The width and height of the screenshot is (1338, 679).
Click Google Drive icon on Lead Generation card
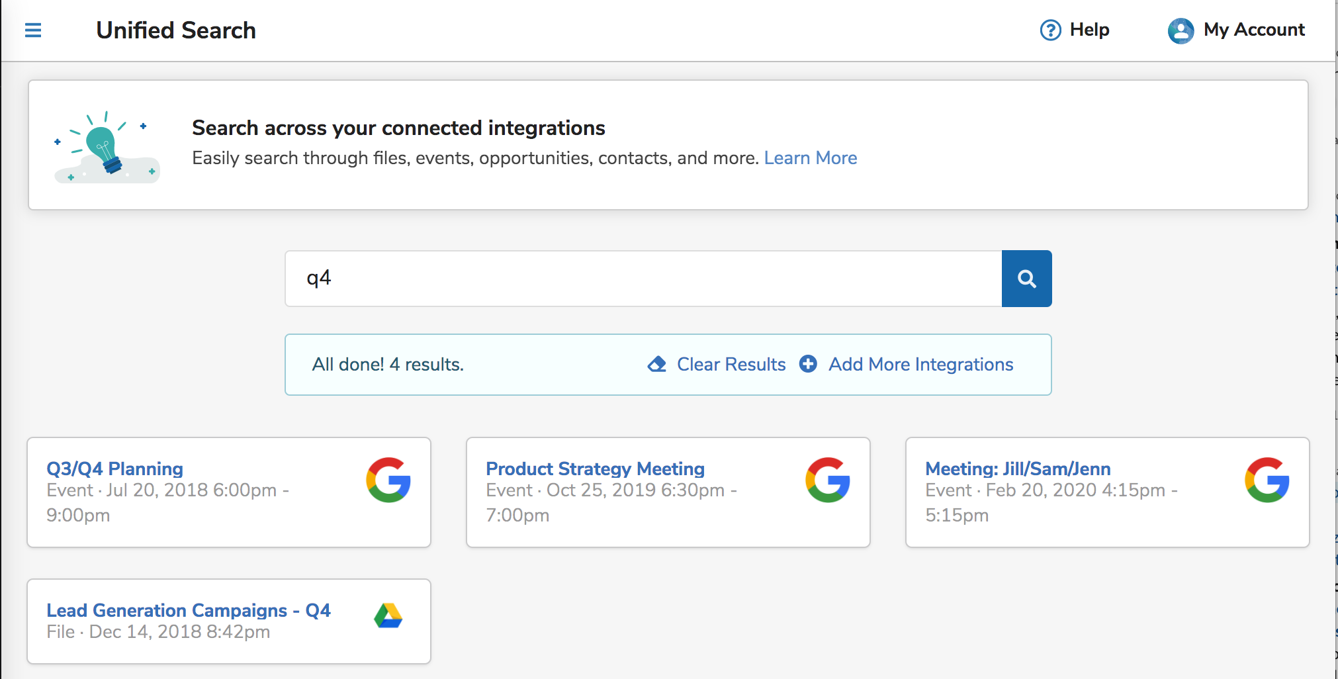click(x=388, y=616)
